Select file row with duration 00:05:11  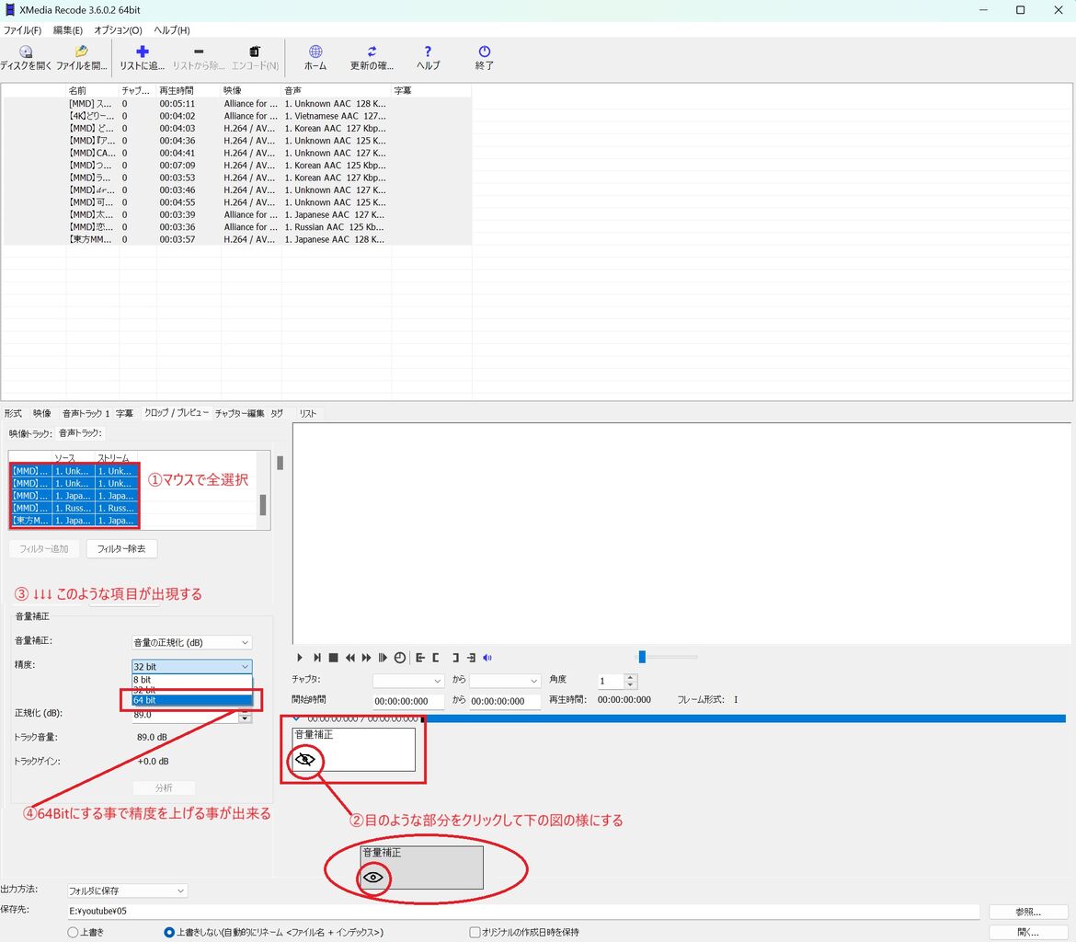pyautogui.click(x=236, y=104)
